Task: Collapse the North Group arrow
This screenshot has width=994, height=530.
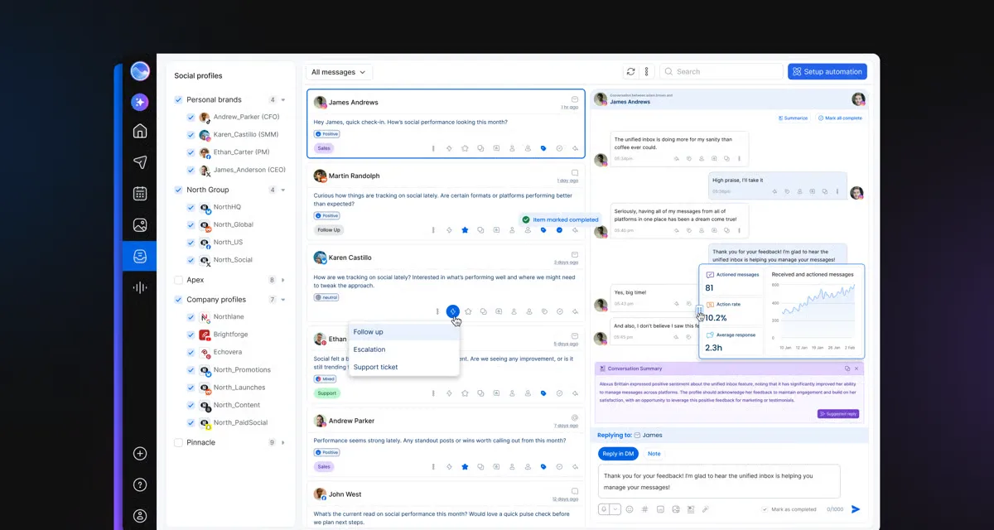Action: 283,190
